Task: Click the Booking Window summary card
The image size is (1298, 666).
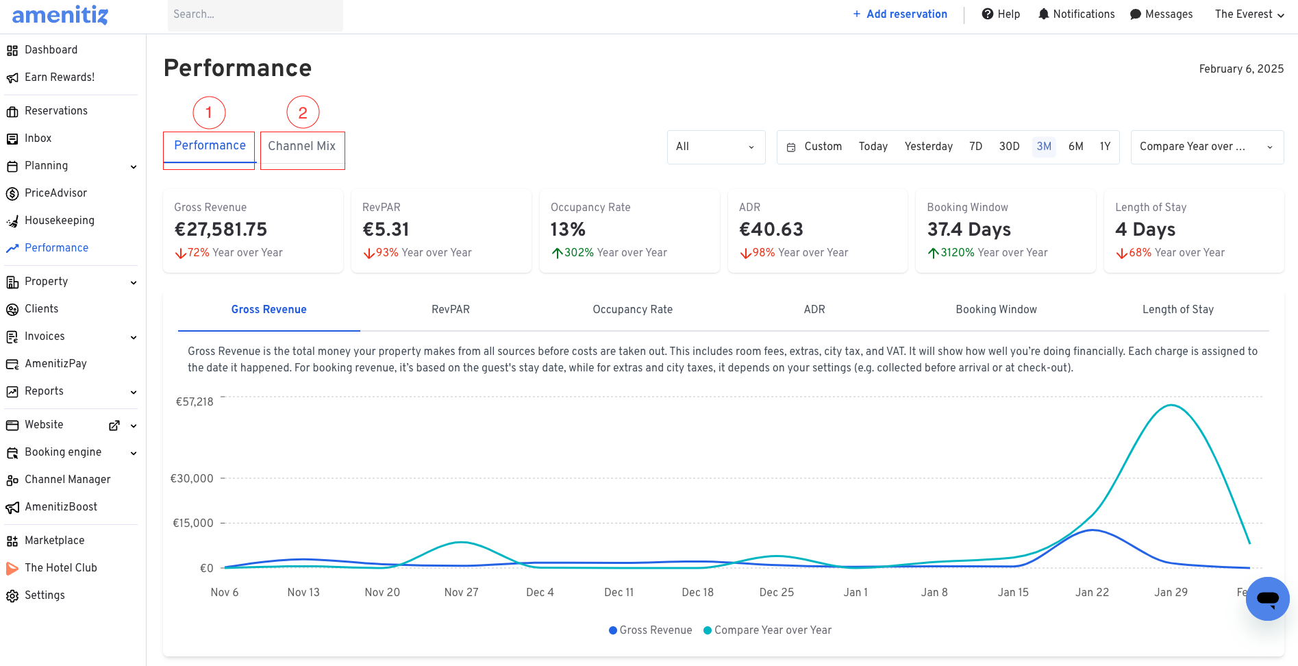Action: pyautogui.click(x=1006, y=232)
